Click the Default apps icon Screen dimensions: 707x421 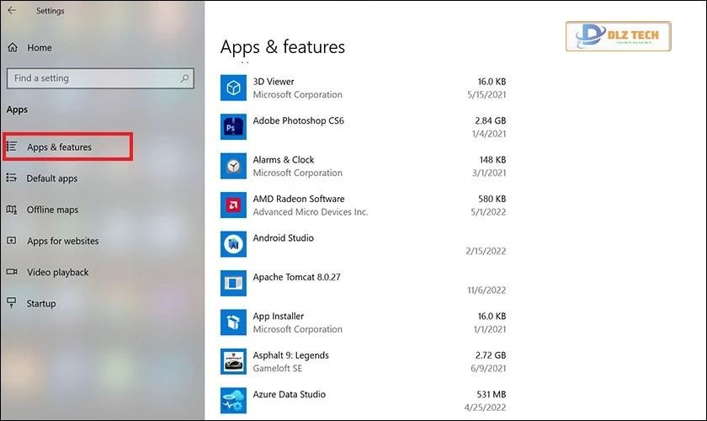click(12, 178)
